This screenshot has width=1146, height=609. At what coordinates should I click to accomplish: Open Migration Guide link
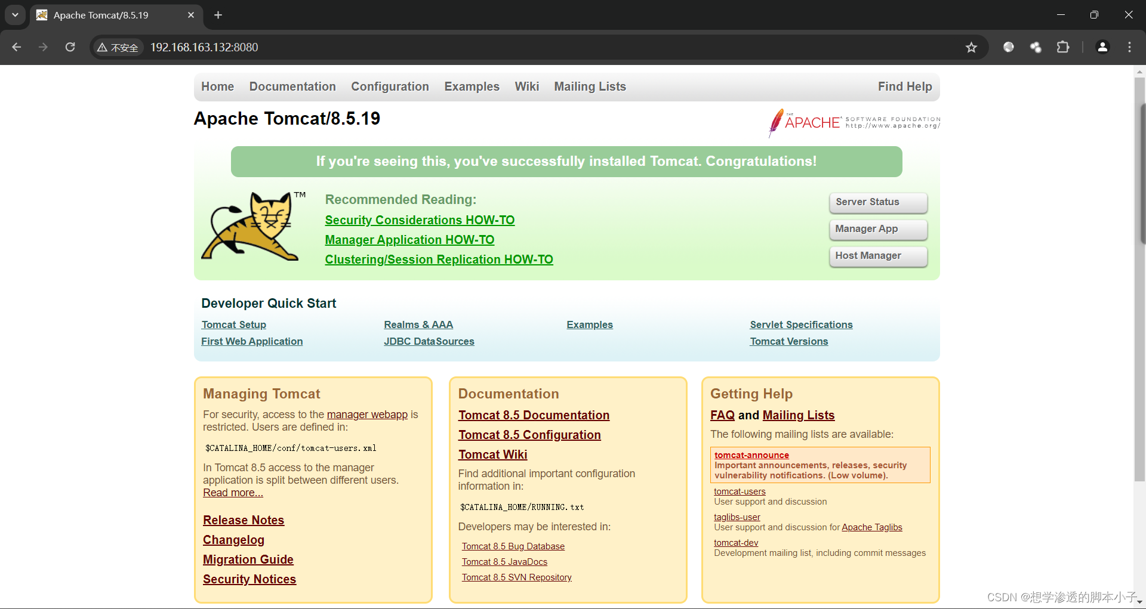[x=248, y=559]
